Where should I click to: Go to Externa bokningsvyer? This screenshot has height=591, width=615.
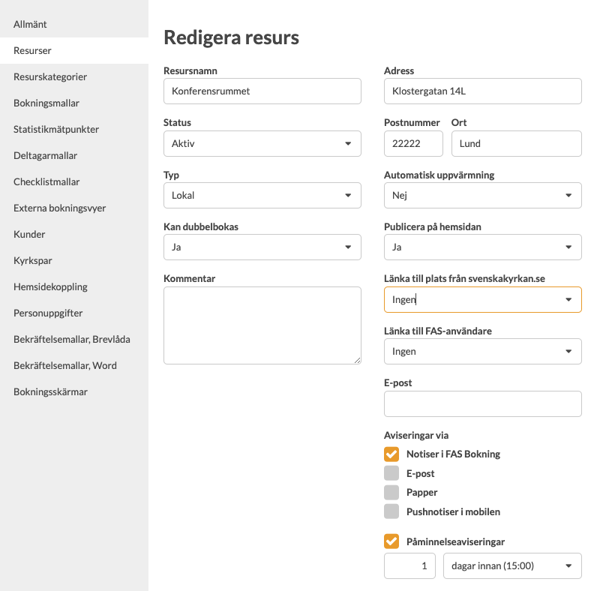pos(74,208)
